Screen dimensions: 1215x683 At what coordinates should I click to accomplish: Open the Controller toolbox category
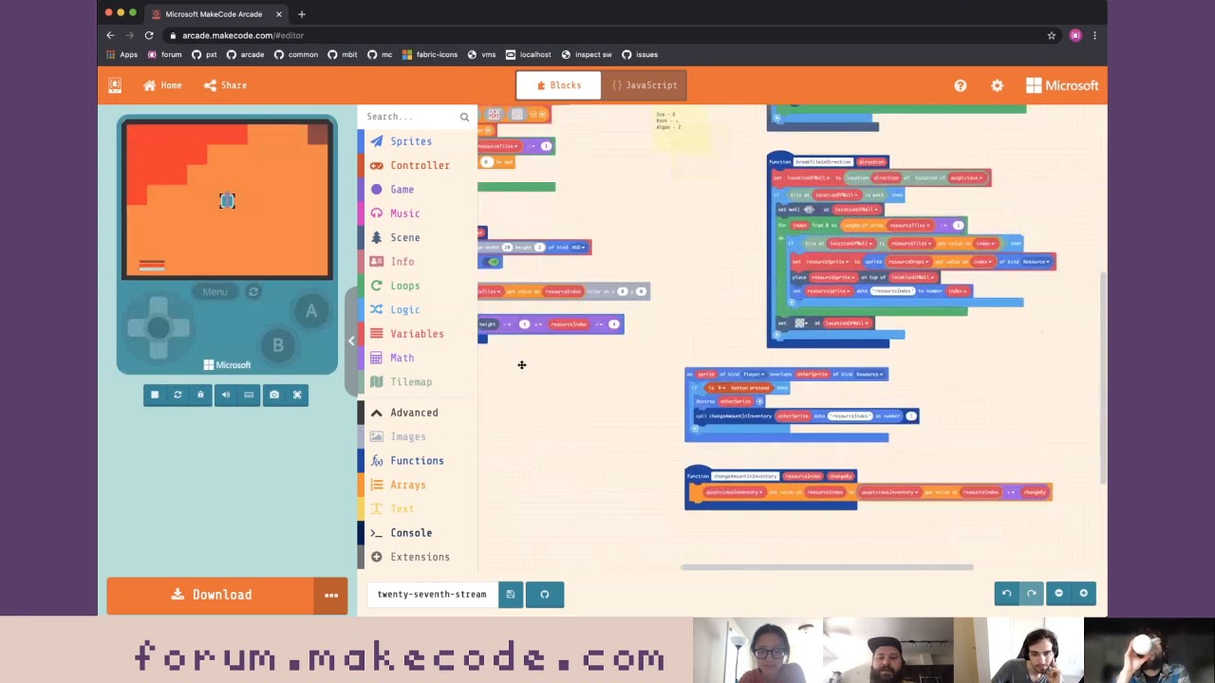[420, 165]
